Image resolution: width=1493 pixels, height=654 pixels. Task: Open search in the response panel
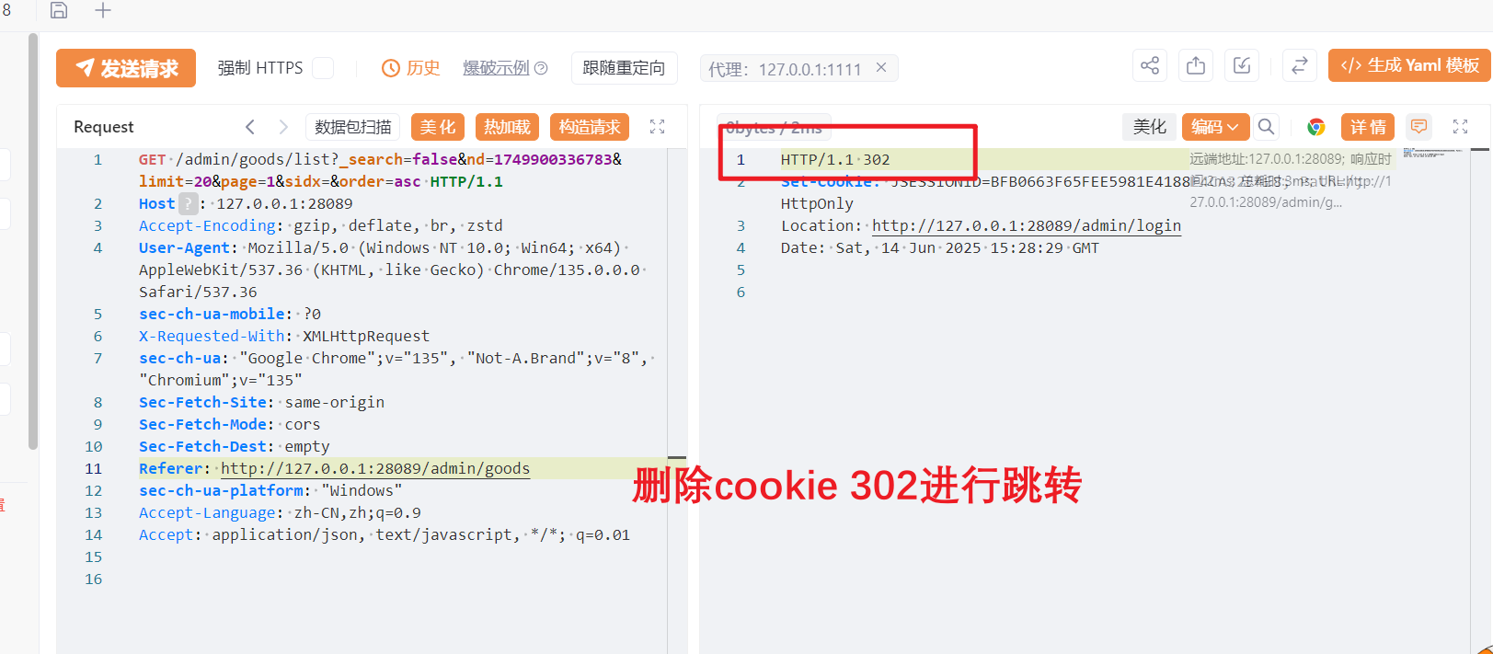tap(1266, 127)
